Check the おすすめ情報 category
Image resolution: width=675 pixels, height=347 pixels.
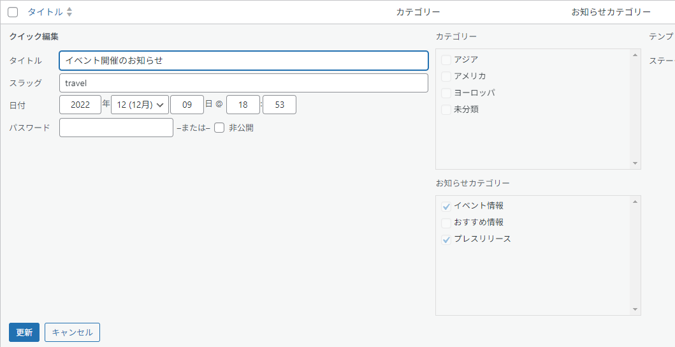pos(446,223)
